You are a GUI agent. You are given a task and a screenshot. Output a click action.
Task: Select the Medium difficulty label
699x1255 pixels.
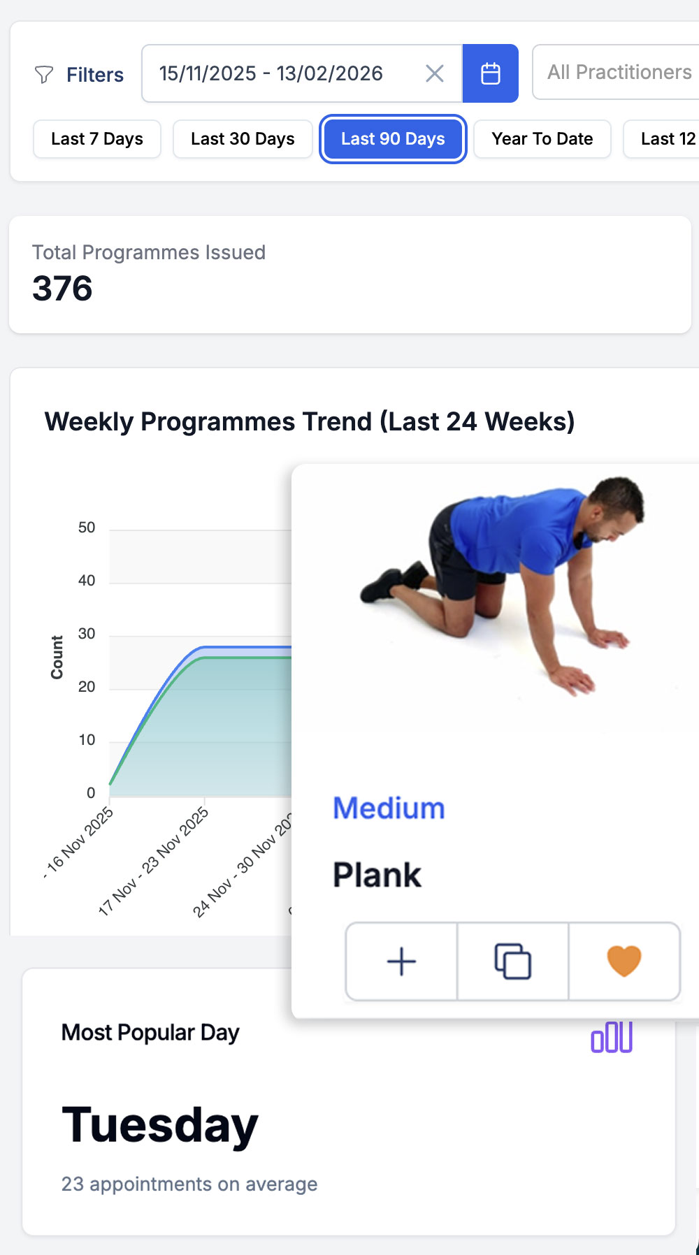[389, 808]
